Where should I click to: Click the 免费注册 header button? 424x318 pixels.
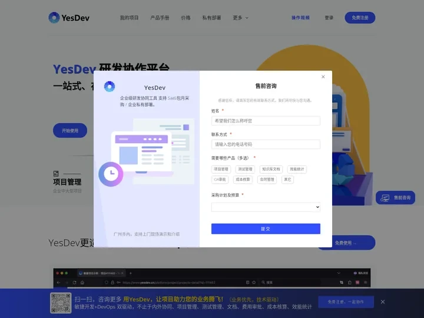tap(360, 18)
